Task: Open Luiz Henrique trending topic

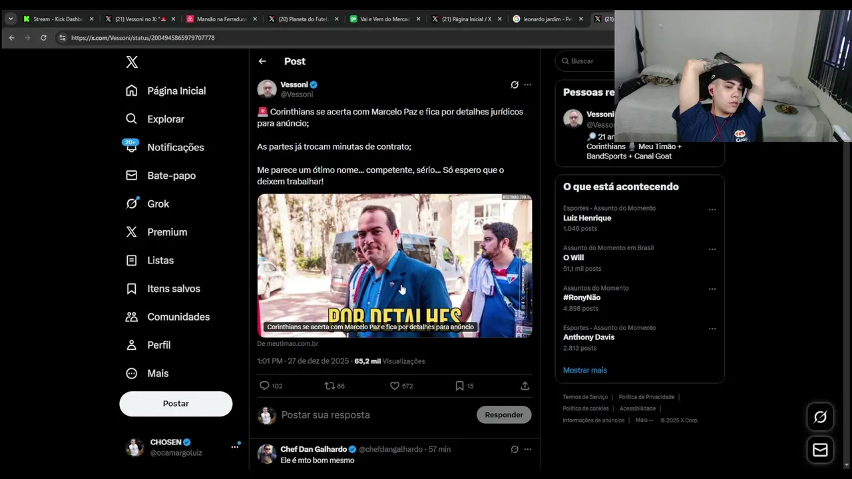Action: [x=587, y=218]
